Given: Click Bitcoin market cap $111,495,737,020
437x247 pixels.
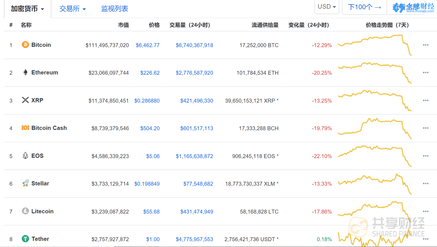Looking at the screenshot, I should point(107,45).
